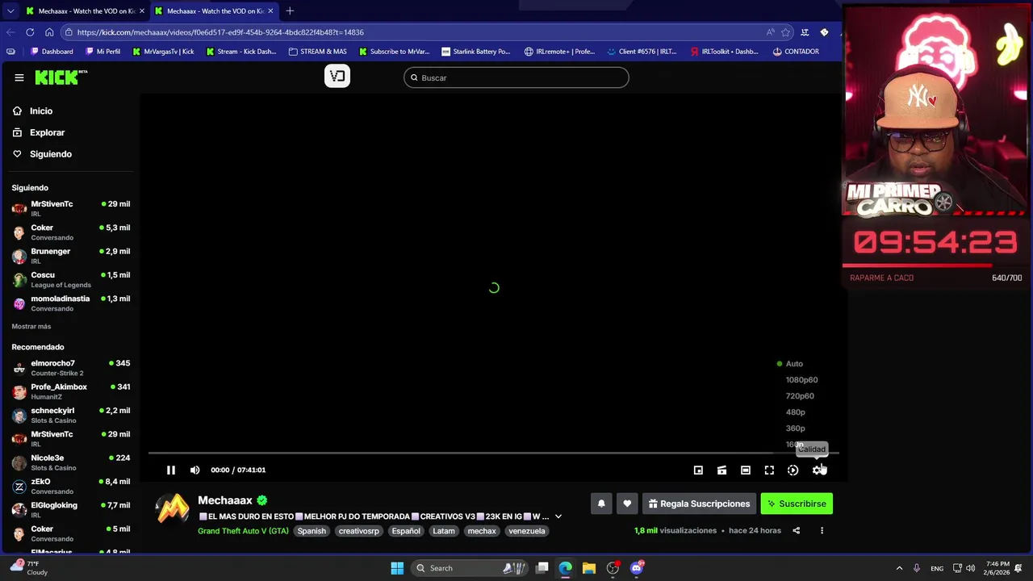The image size is (1033, 581).
Task: Open MrStivenTc channel in Siguiendo list
Action: 71,208
